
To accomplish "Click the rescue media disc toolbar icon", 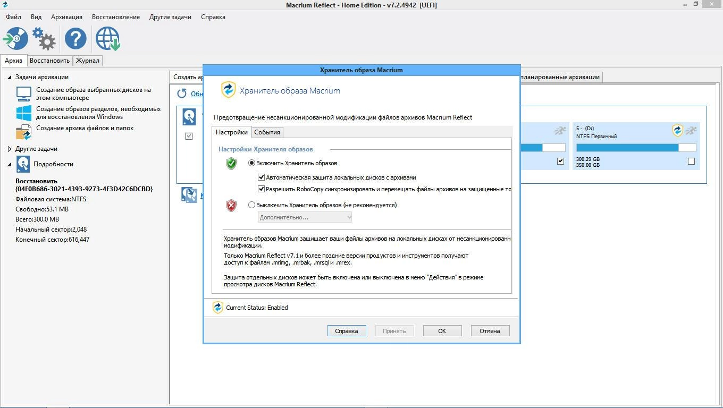I will click(x=15, y=39).
